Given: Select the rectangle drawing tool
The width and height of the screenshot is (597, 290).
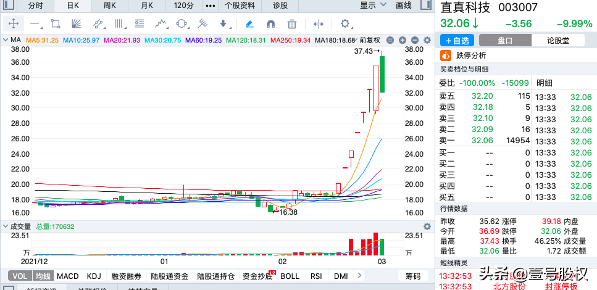Looking at the screenshot, I should [56, 24].
